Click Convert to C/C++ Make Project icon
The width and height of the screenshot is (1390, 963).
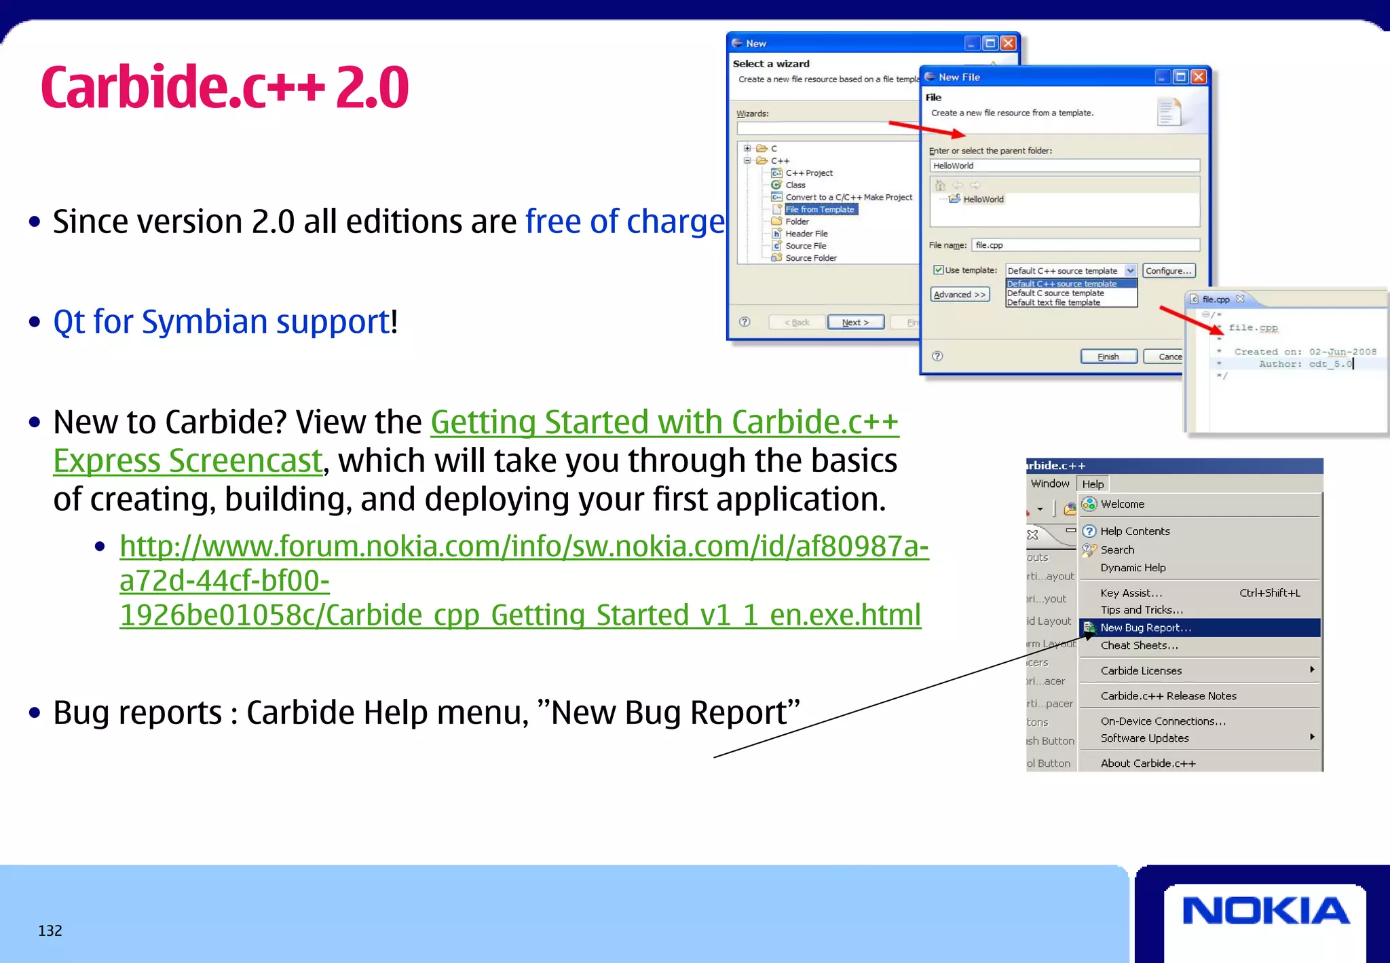point(776,197)
